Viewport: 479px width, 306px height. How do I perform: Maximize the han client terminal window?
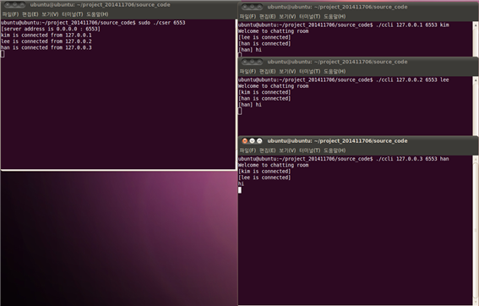[x=259, y=141]
